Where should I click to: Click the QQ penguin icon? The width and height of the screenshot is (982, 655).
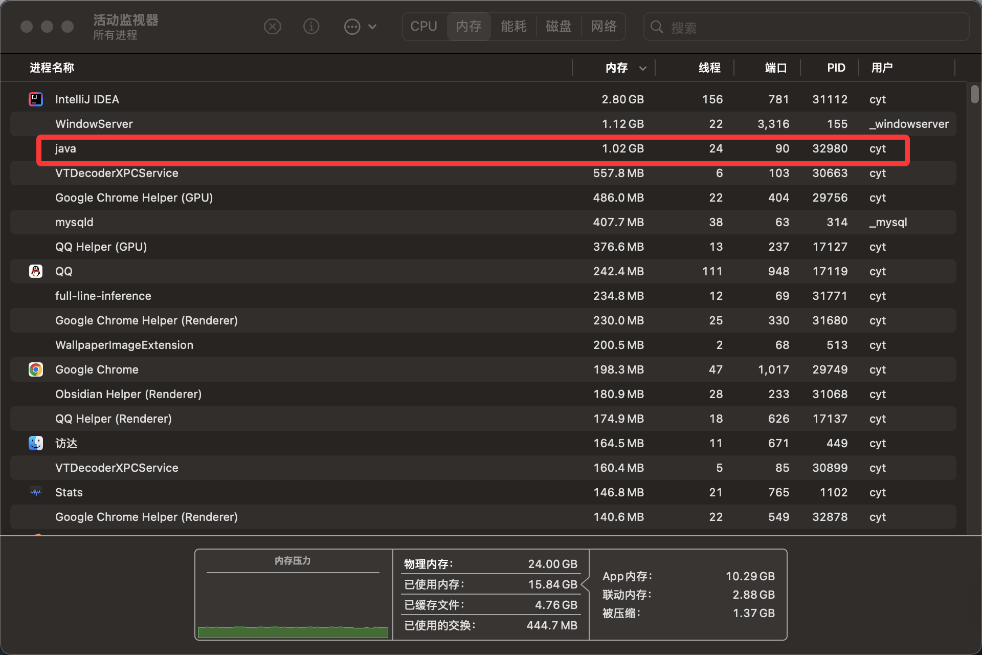click(36, 271)
